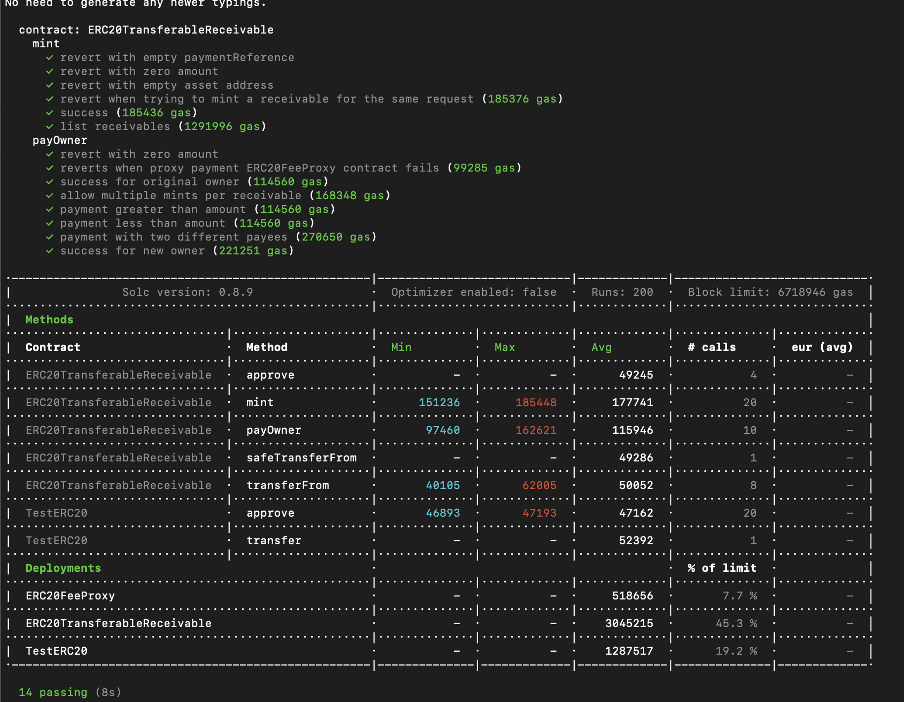904x702 pixels.
Task: Select transferFrom max value 62005
Action: (x=539, y=486)
